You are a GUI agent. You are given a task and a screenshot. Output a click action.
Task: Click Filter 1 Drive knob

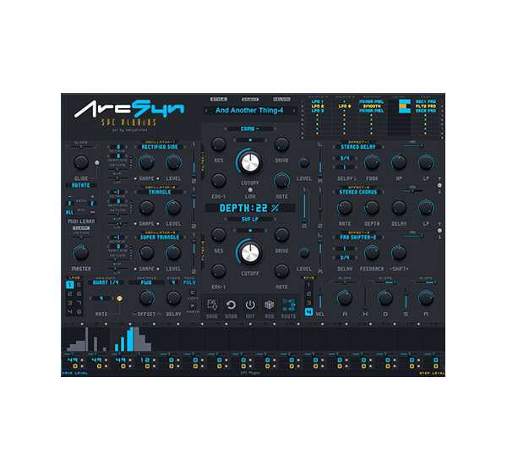281,145
